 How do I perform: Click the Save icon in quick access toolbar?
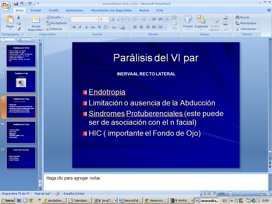16,3
